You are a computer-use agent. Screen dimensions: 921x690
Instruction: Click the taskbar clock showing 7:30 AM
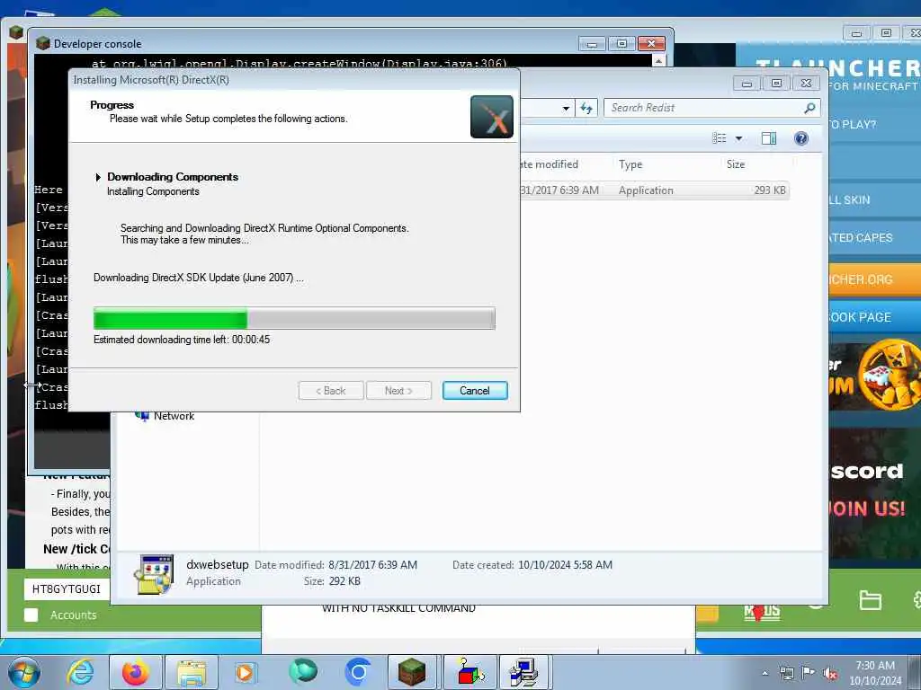[x=875, y=673]
